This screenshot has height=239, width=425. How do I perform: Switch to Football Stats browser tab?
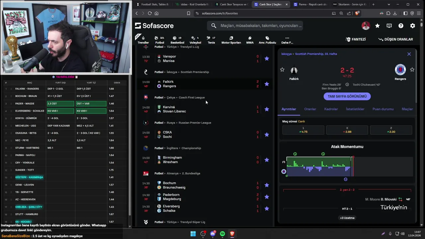pos(152,4)
